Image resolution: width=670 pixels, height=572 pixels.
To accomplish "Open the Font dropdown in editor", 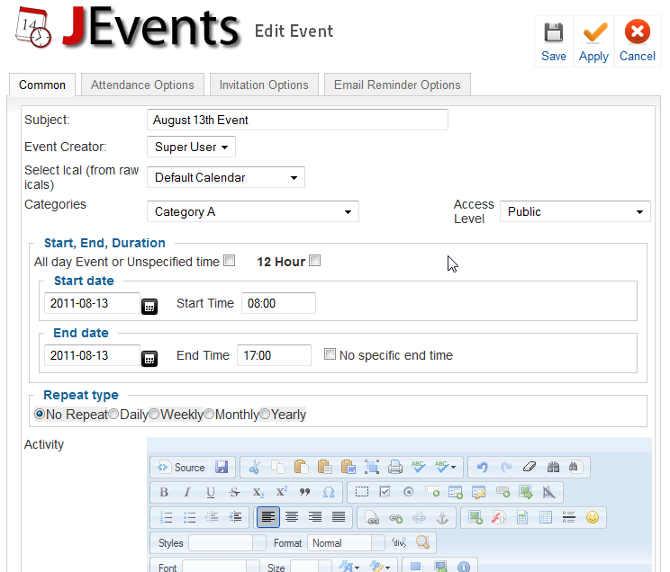I will (x=221, y=567).
